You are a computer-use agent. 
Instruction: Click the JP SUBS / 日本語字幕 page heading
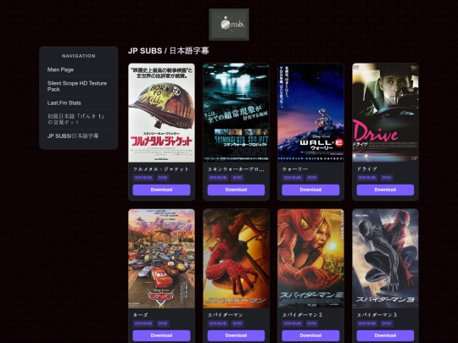pos(169,51)
